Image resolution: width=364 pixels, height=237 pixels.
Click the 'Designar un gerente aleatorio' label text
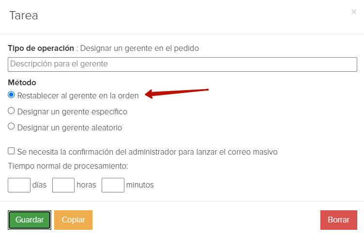click(70, 127)
